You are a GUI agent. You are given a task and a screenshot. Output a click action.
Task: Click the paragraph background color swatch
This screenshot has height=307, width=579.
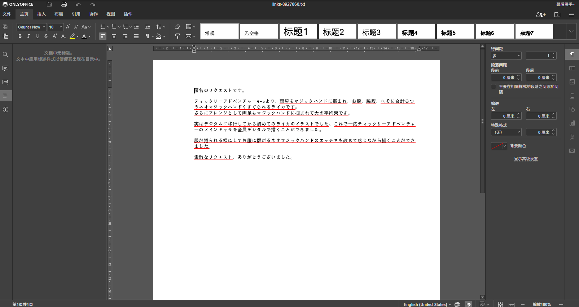pos(497,146)
